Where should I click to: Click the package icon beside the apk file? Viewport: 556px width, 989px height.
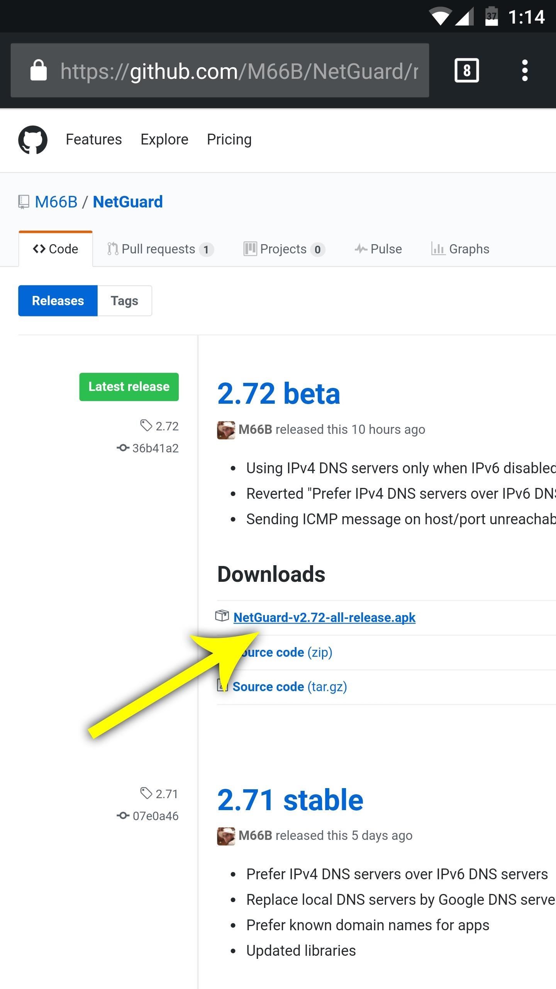point(222,616)
